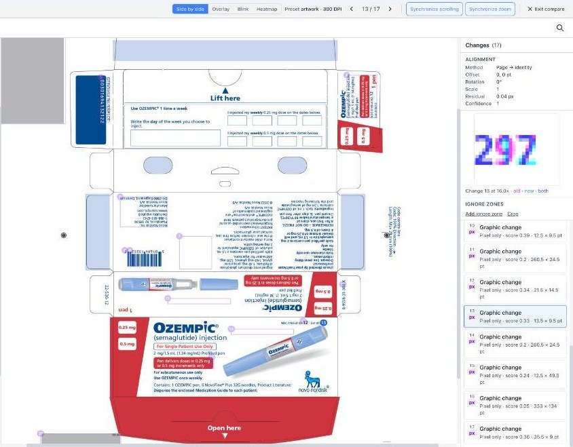Click the Crop link

(513, 214)
